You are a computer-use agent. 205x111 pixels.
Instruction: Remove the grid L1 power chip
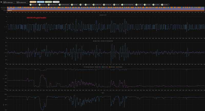[x=151, y=5]
